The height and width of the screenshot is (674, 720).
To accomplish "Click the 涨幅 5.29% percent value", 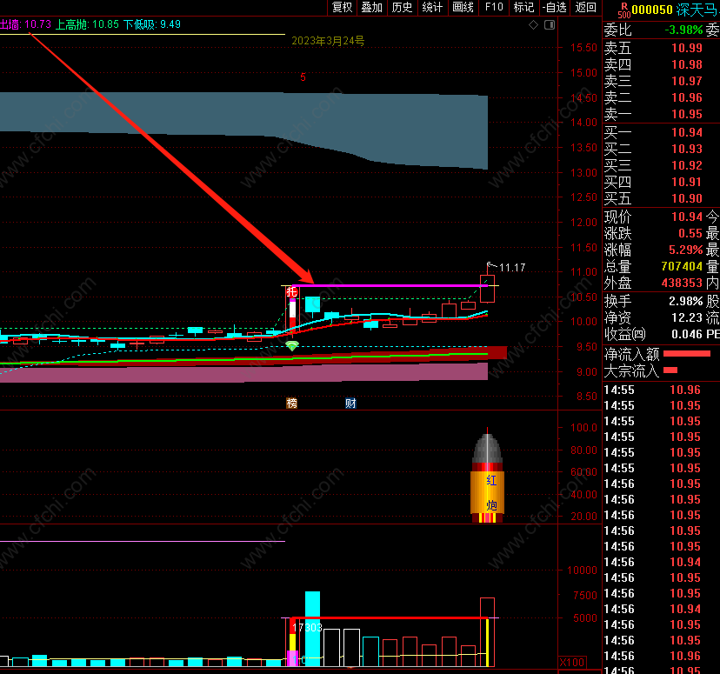I will [x=686, y=250].
